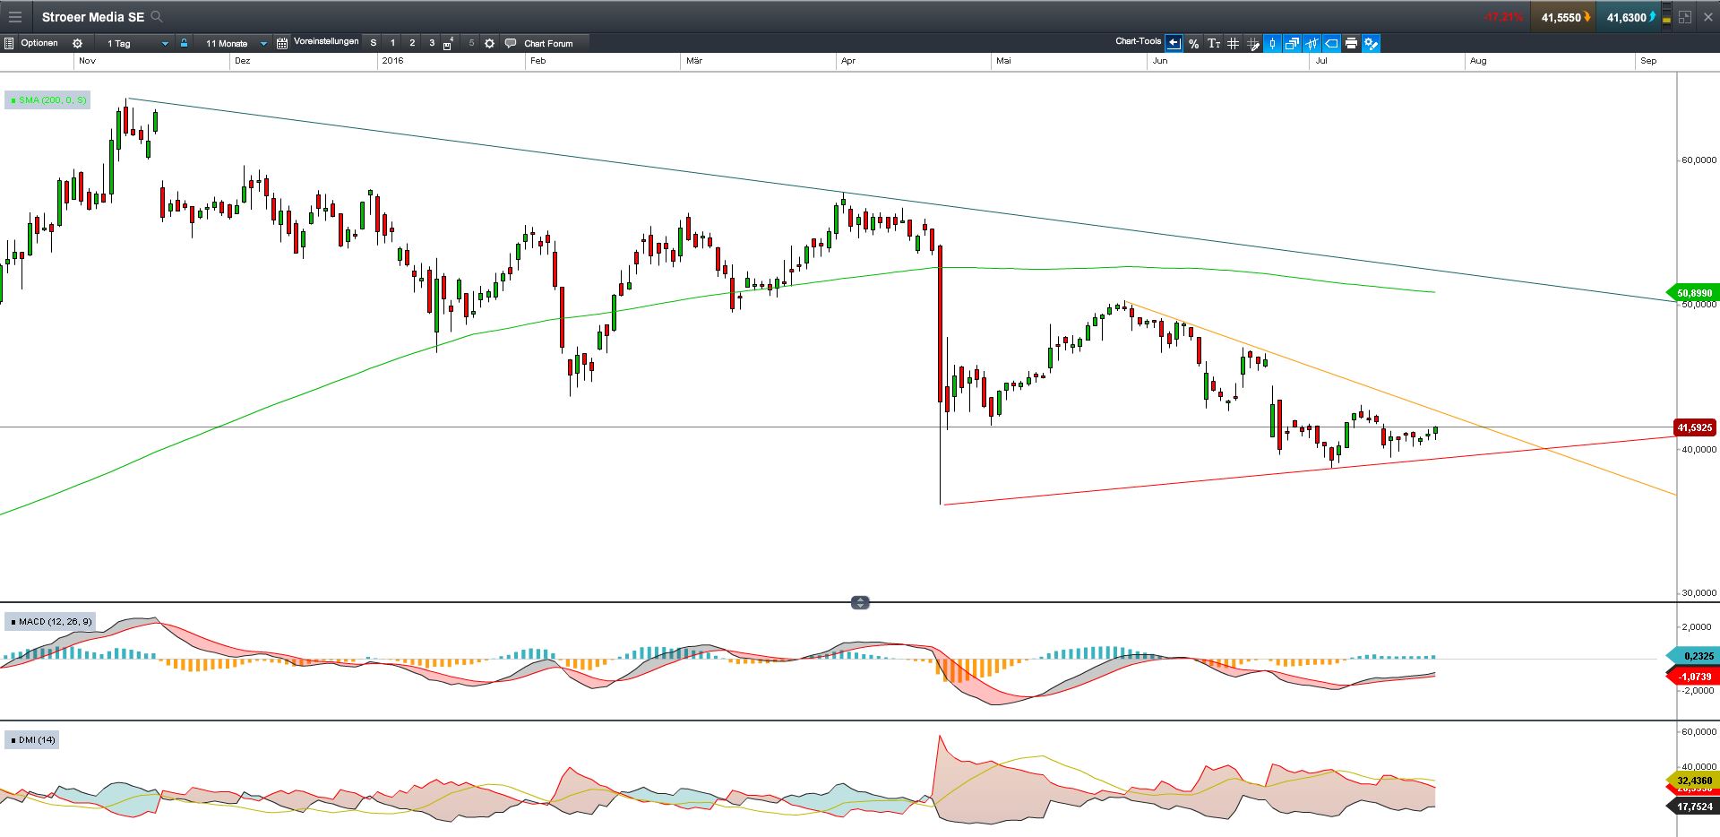Click the calendar icon next to 11 Monate
Image resolution: width=1720 pixels, height=837 pixels.
pyautogui.click(x=281, y=42)
